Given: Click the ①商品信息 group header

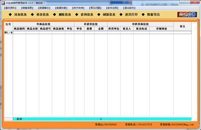Looking at the screenshot, I should point(44,24).
